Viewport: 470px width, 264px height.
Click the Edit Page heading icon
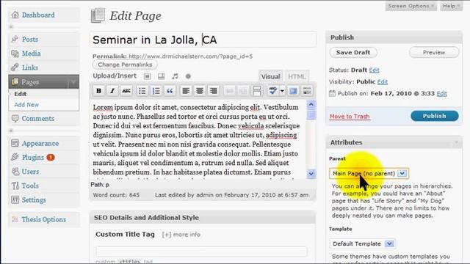[x=98, y=15]
